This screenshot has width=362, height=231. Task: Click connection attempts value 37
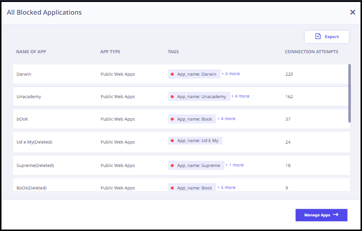tap(288, 119)
